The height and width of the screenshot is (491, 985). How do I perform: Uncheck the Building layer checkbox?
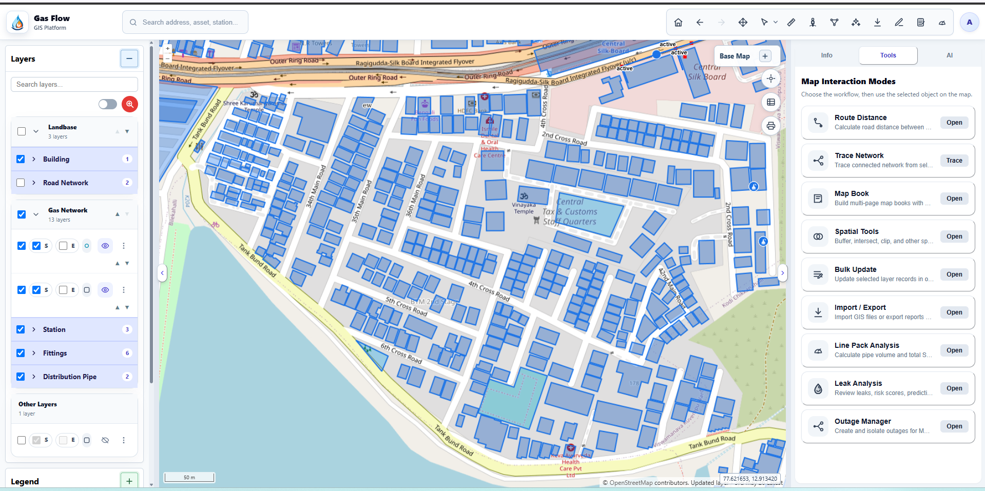21,159
